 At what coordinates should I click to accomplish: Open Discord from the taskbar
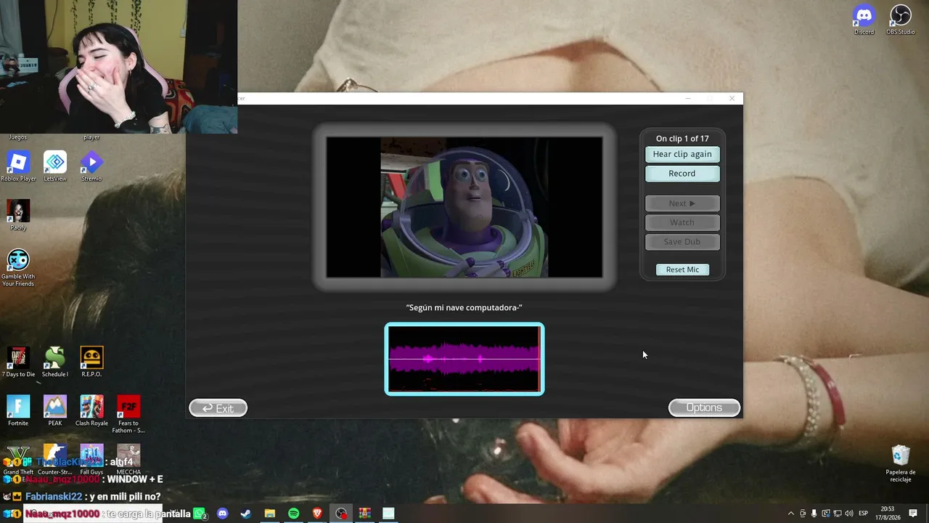click(223, 514)
